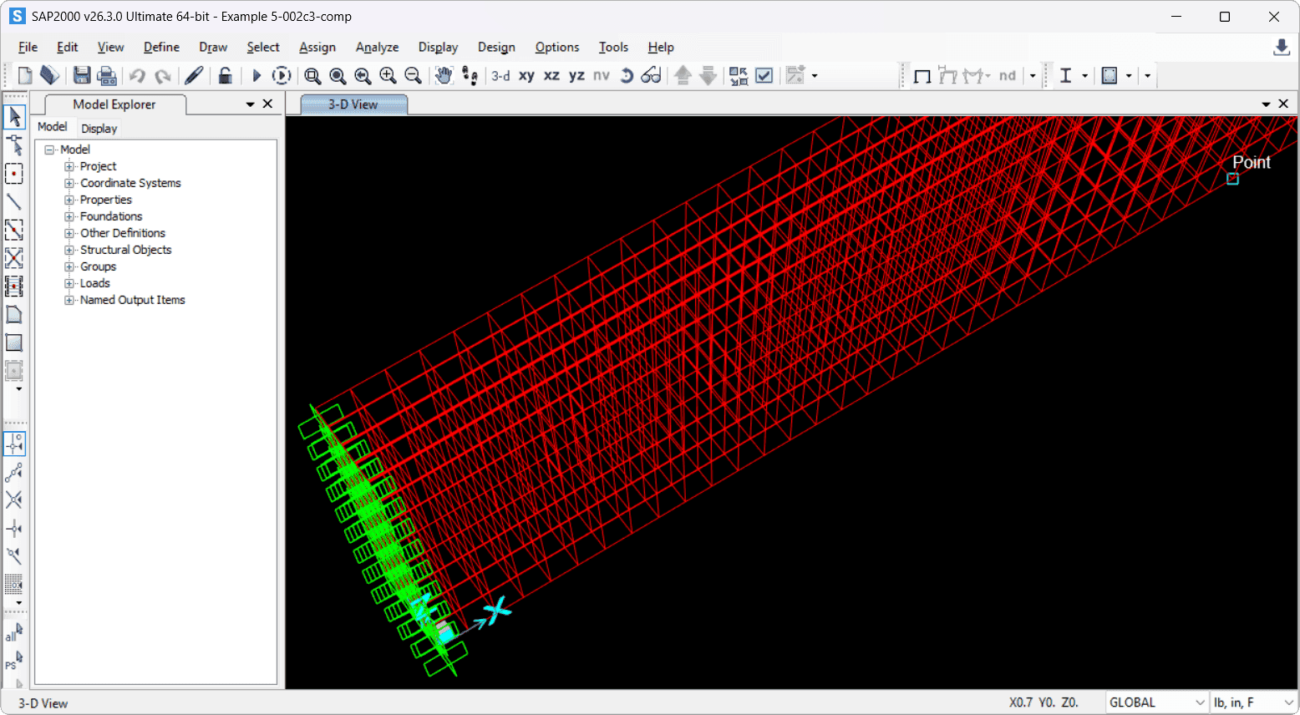Open the I-section icon dropdown arrow

coord(1085,76)
